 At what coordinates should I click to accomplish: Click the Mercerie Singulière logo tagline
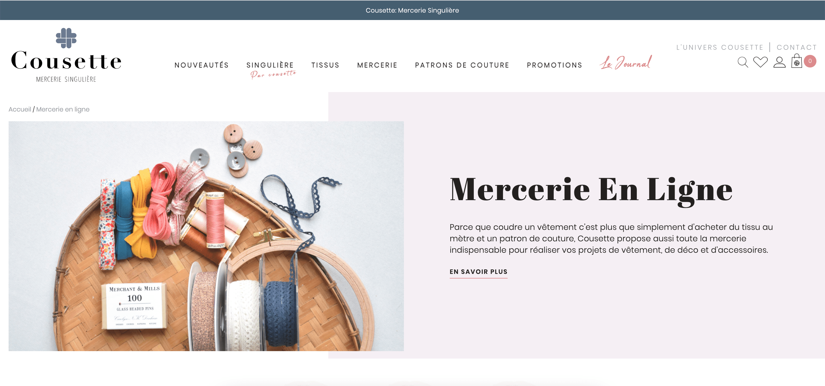coord(66,79)
